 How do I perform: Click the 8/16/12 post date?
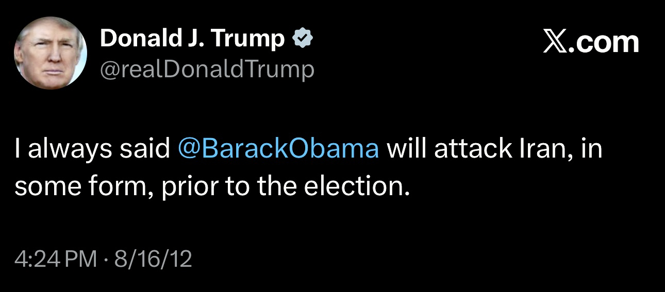point(153,259)
